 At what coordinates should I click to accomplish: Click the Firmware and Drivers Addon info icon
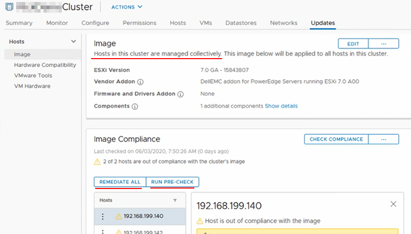180,94
